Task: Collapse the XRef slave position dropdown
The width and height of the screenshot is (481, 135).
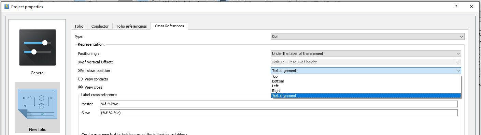Action: (x=366, y=71)
